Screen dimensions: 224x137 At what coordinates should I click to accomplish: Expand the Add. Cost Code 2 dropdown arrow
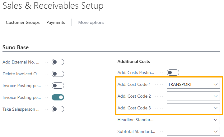(x=216, y=96)
